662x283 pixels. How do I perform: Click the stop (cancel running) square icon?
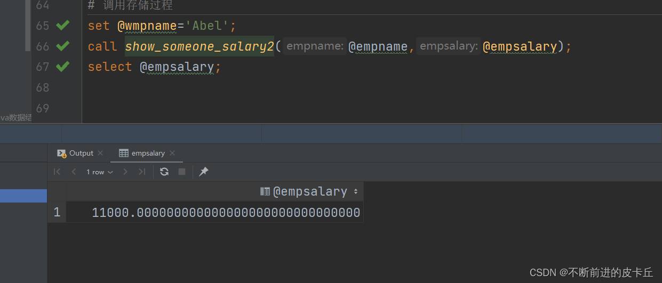[x=182, y=172]
